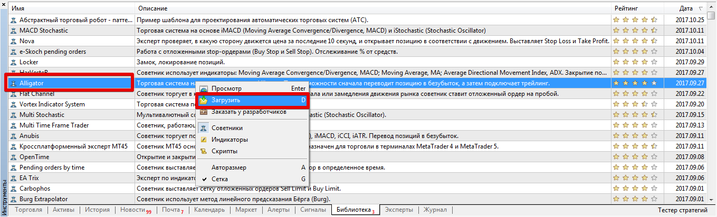This screenshot has height=217, width=717.
Task: Click the Заказать у разработчиков icon
Action: [x=204, y=112]
